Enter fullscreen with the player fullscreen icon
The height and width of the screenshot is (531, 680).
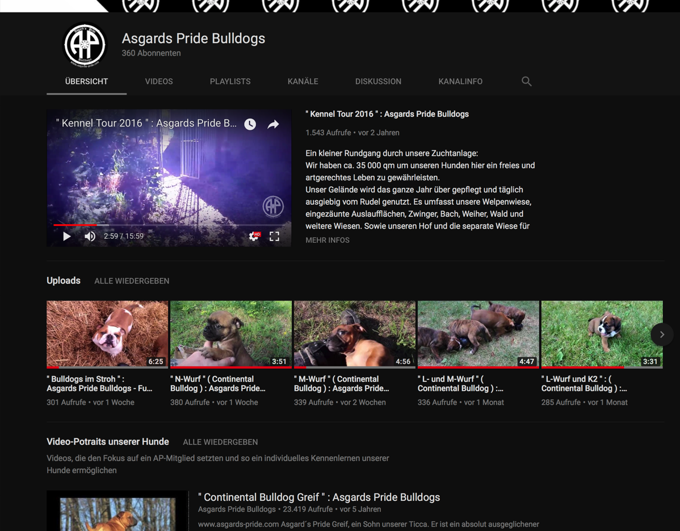[x=274, y=236]
